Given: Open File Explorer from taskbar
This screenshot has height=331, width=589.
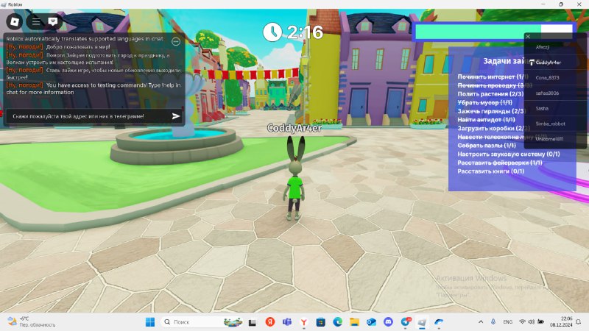Looking at the screenshot, I should (x=354, y=322).
